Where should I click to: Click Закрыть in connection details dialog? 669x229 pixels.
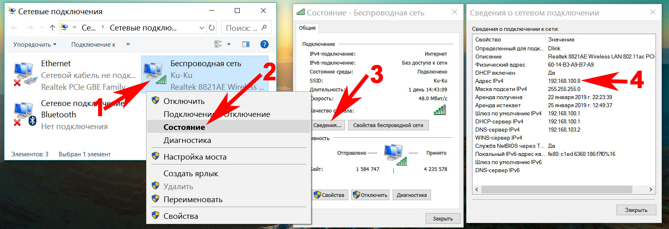636,210
